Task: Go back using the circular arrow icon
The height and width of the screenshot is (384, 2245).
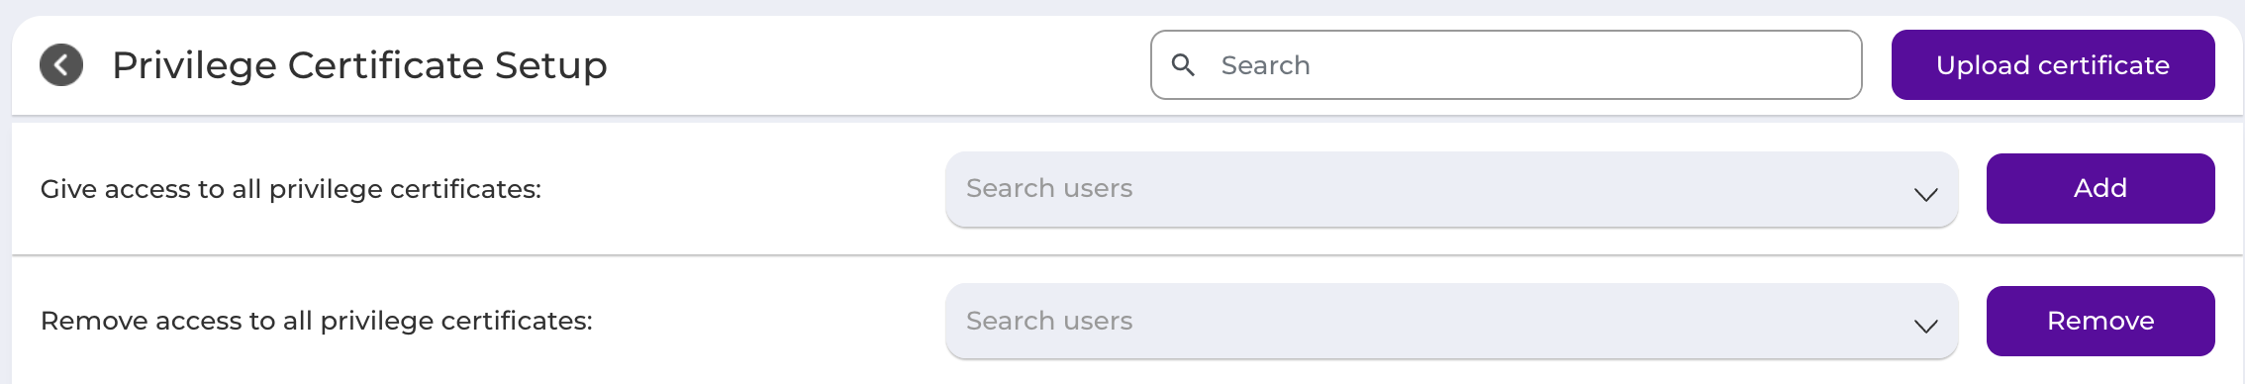Action: [61, 65]
